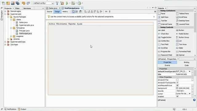Switch to the Services tab

pos(27,8)
